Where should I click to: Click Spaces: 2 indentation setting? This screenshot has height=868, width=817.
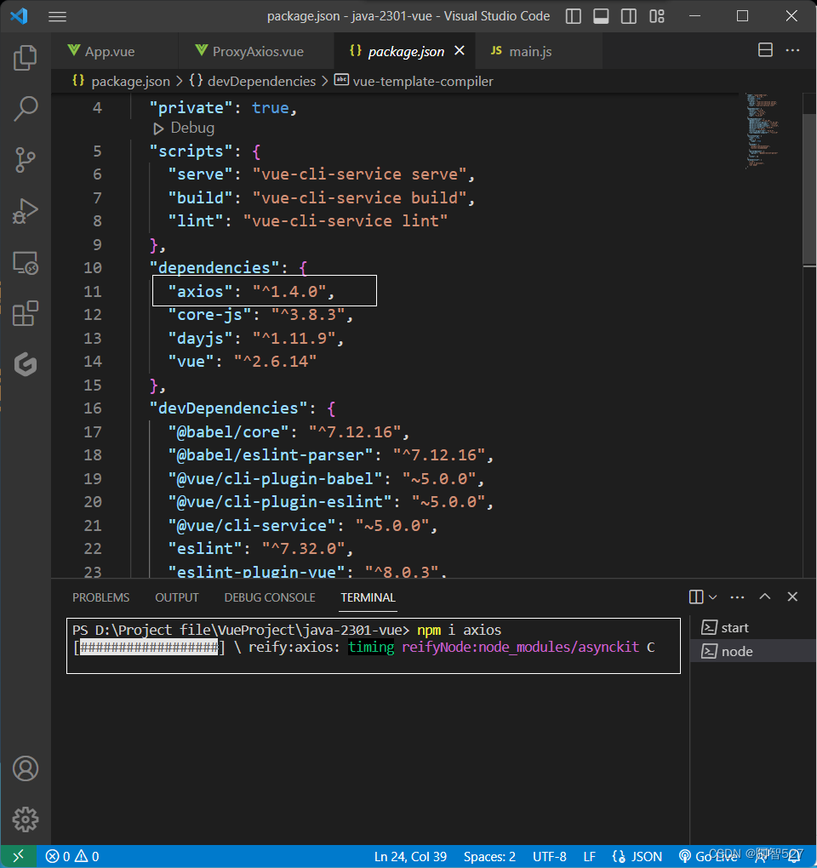click(x=489, y=856)
